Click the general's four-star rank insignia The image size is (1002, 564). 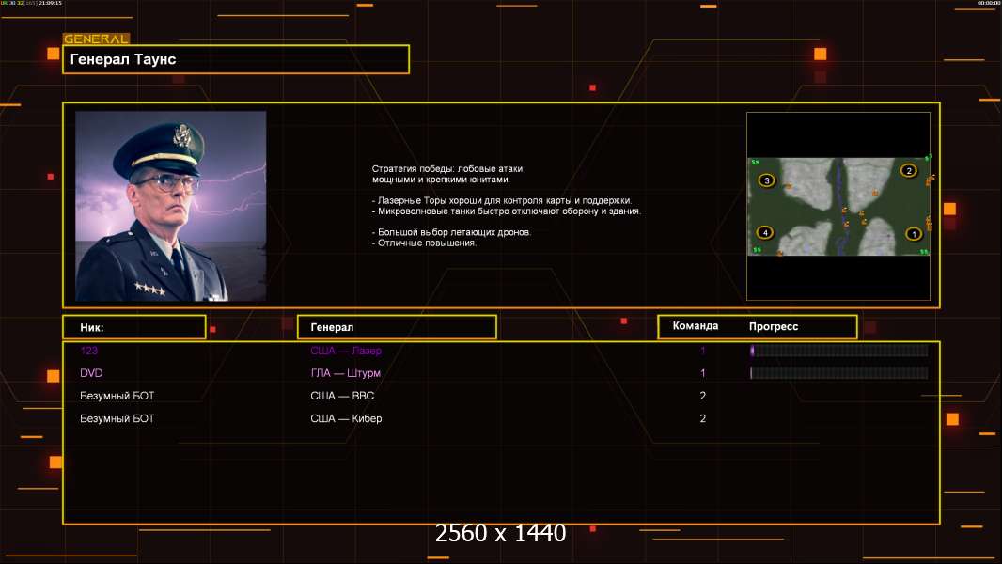point(150,290)
